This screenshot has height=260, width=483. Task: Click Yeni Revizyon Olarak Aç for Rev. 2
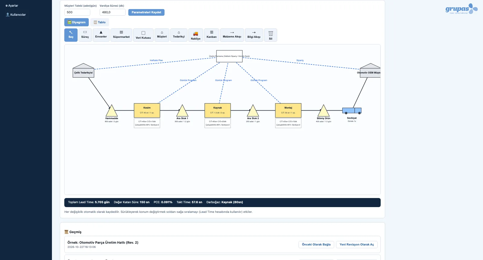357,245
